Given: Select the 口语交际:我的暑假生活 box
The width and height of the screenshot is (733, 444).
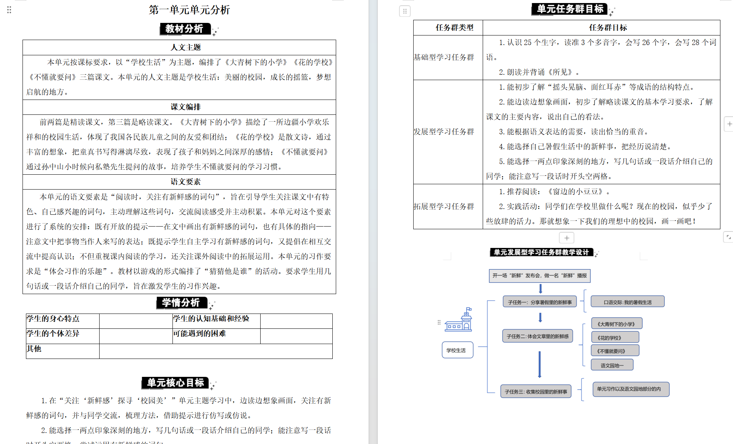Looking at the screenshot, I should [x=627, y=302].
